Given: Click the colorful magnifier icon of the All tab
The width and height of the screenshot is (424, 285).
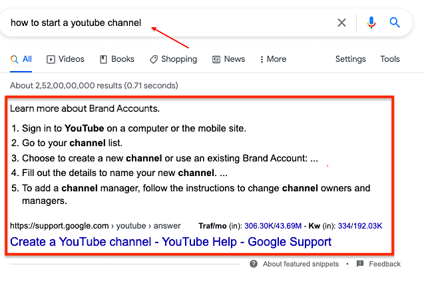Looking at the screenshot, I should tap(15, 59).
